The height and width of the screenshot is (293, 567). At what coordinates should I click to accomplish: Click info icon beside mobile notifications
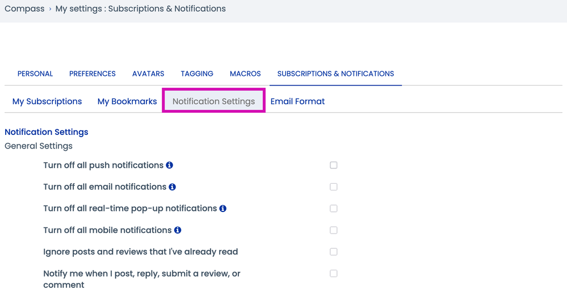pyautogui.click(x=178, y=230)
